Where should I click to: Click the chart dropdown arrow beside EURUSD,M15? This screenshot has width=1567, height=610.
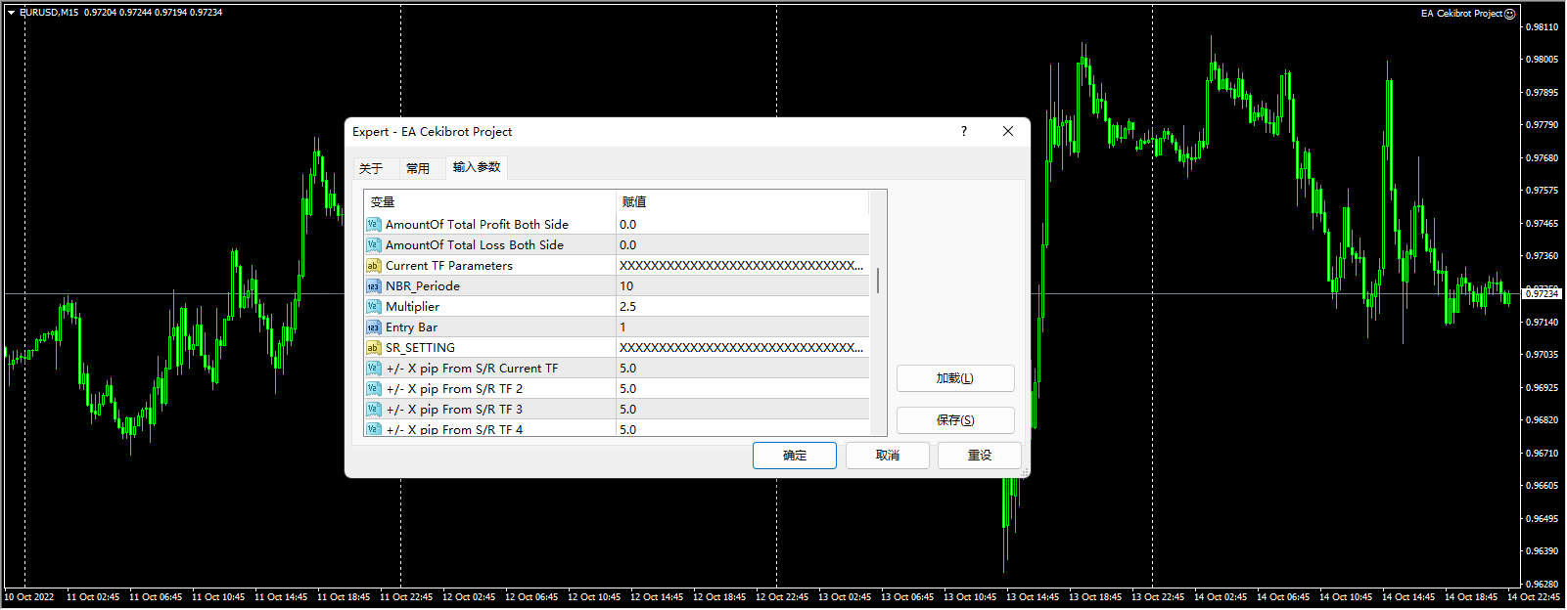(11, 13)
